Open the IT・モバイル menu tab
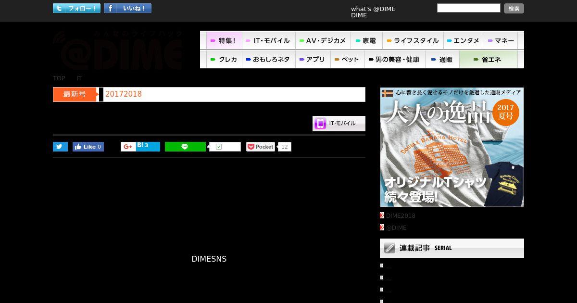This screenshot has width=577, height=303. click(x=268, y=40)
